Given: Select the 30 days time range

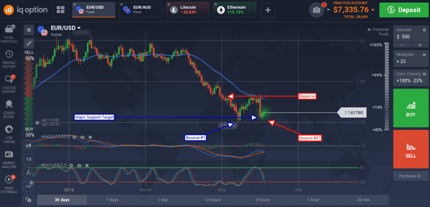Looking at the screenshot, I should (62, 199).
